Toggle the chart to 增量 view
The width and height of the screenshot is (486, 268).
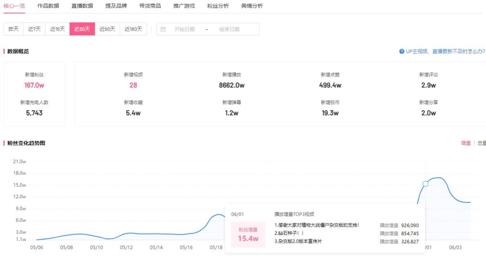tap(465, 143)
